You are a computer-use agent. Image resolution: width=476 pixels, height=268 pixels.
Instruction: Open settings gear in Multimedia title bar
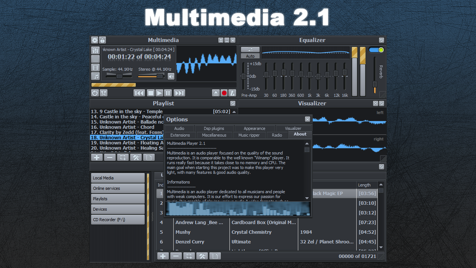(x=95, y=40)
